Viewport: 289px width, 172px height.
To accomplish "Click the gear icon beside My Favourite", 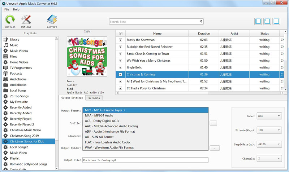I will (x=6, y=102).
